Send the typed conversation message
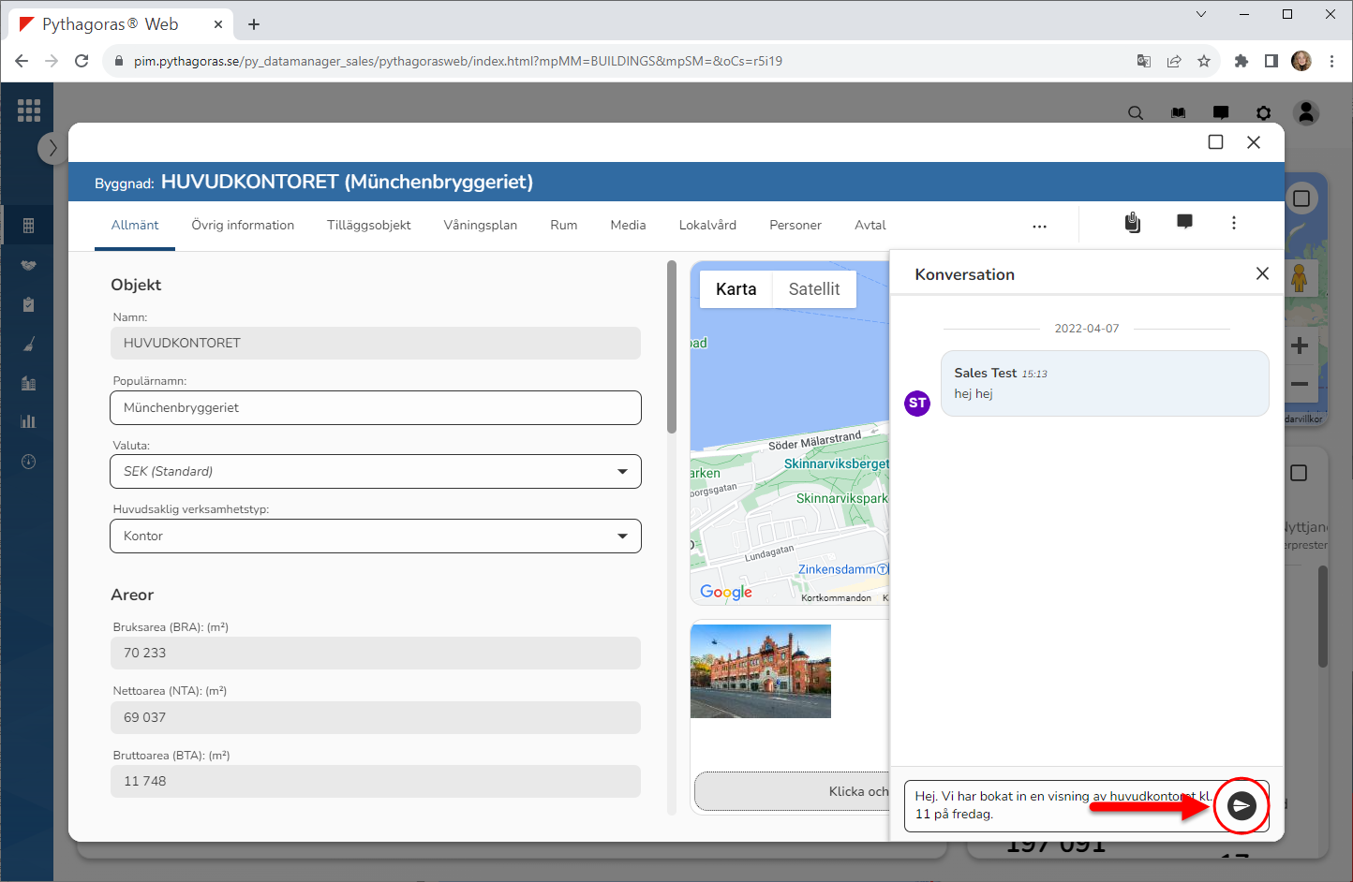1353x882 pixels. click(1241, 805)
